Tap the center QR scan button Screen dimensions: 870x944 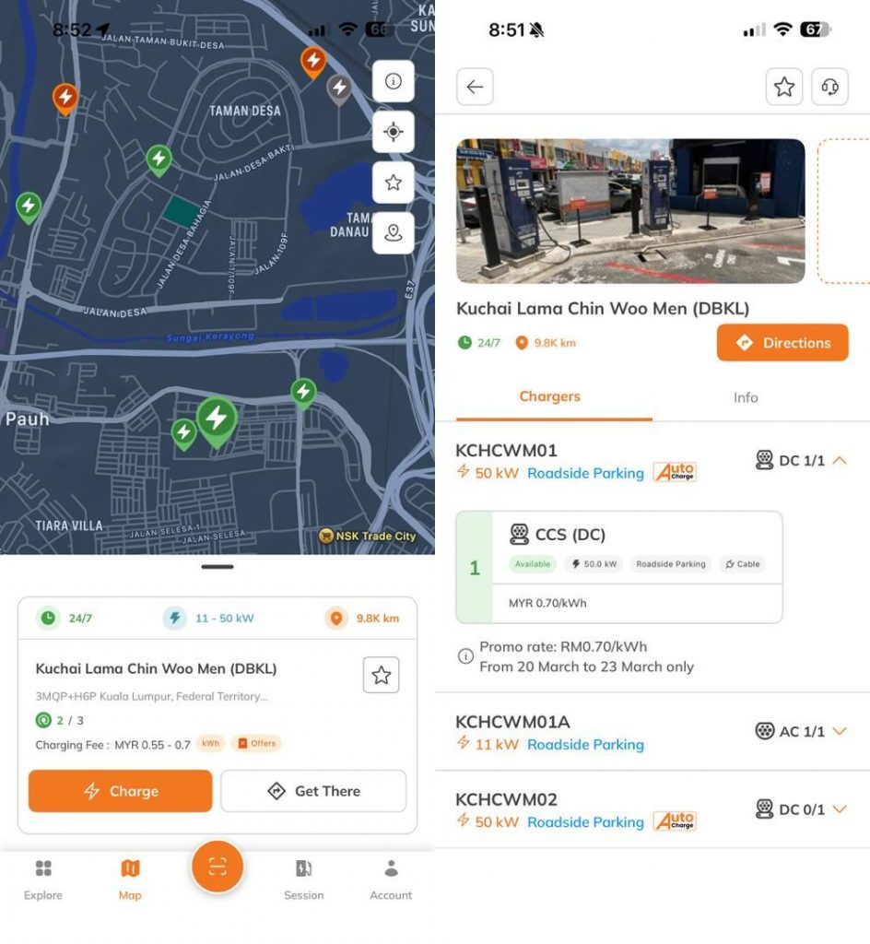(x=217, y=867)
